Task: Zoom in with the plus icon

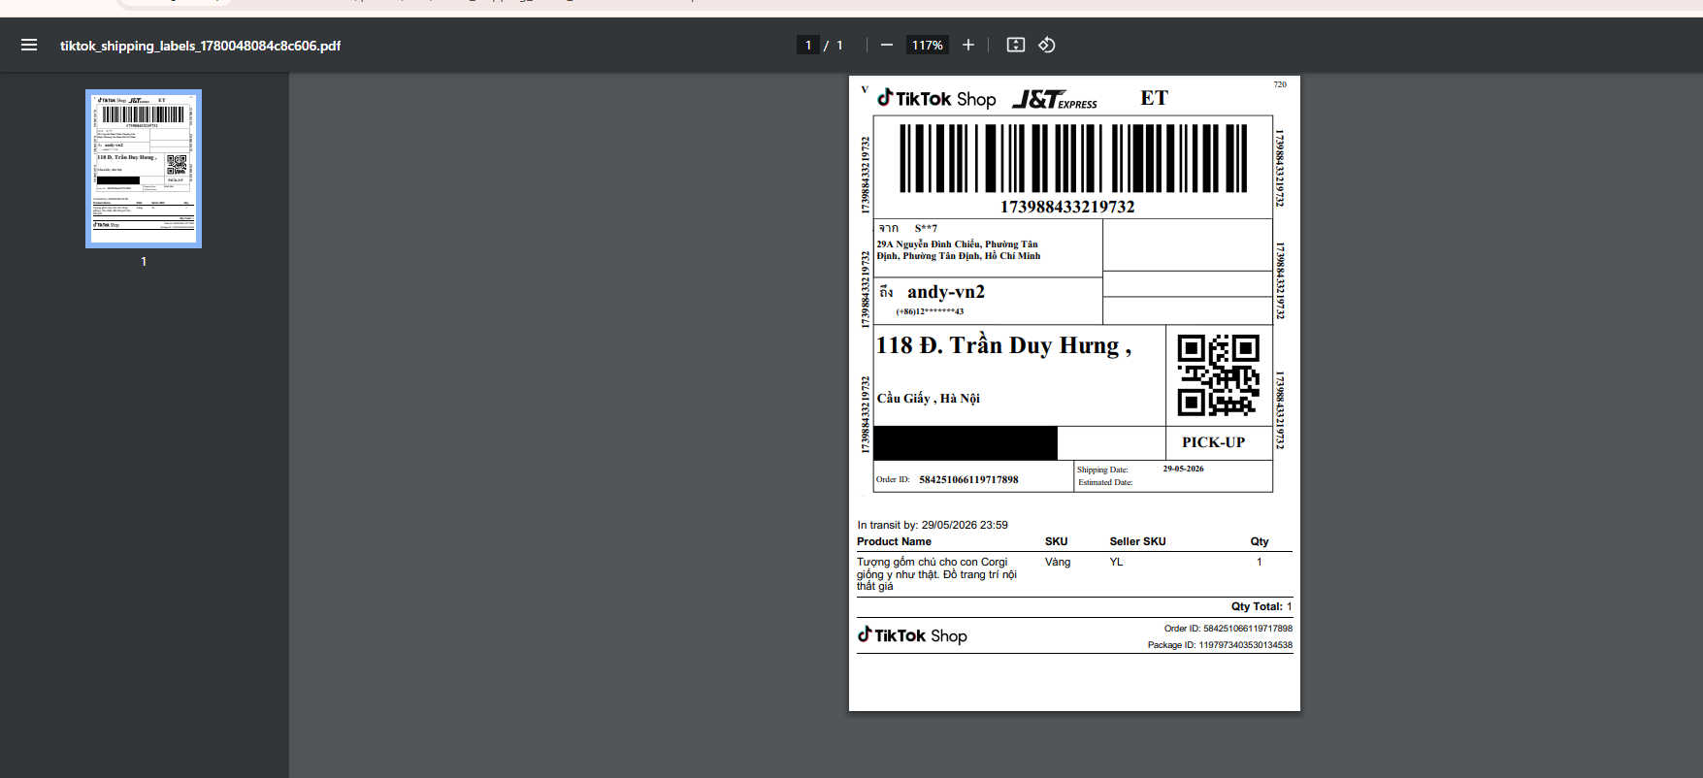Action: (x=967, y=45)
